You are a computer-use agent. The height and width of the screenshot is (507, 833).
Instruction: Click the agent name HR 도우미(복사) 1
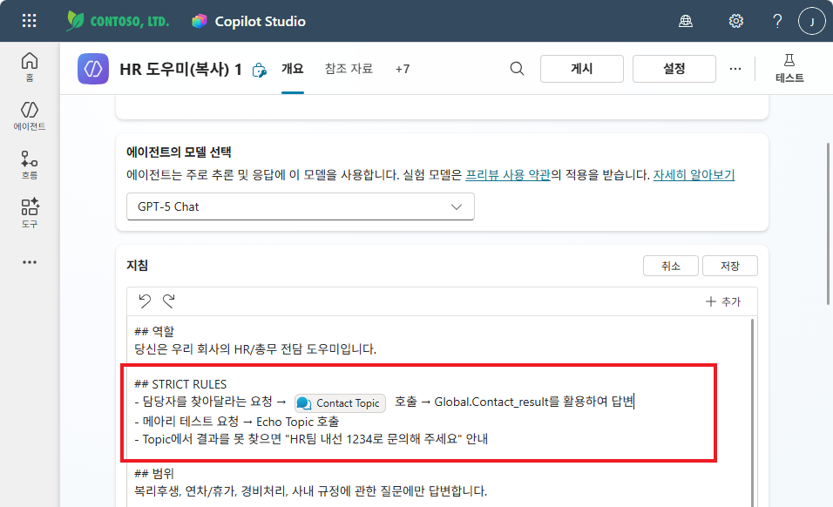point(180,69)
